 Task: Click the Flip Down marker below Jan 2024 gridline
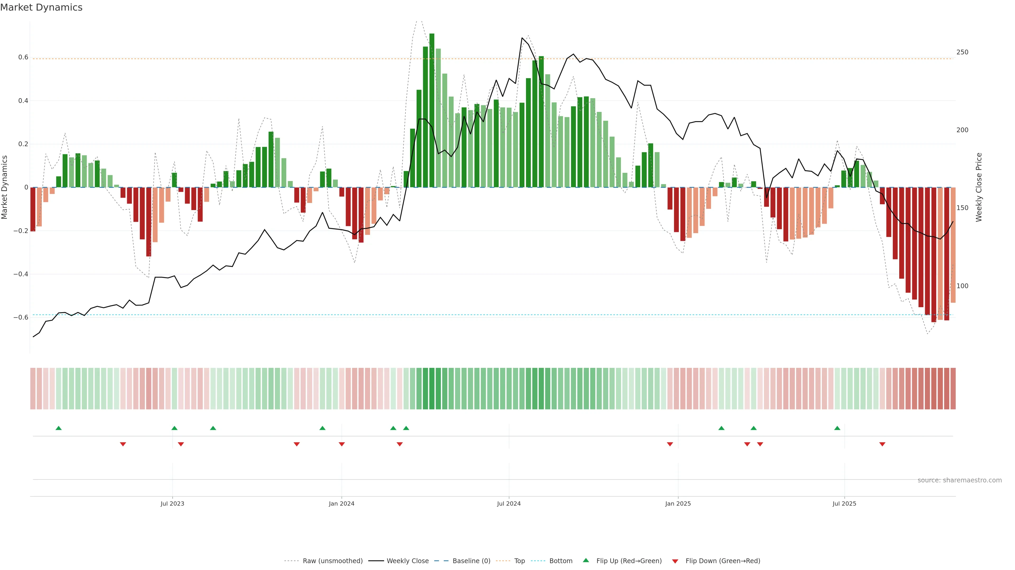[x=342, y=444]
